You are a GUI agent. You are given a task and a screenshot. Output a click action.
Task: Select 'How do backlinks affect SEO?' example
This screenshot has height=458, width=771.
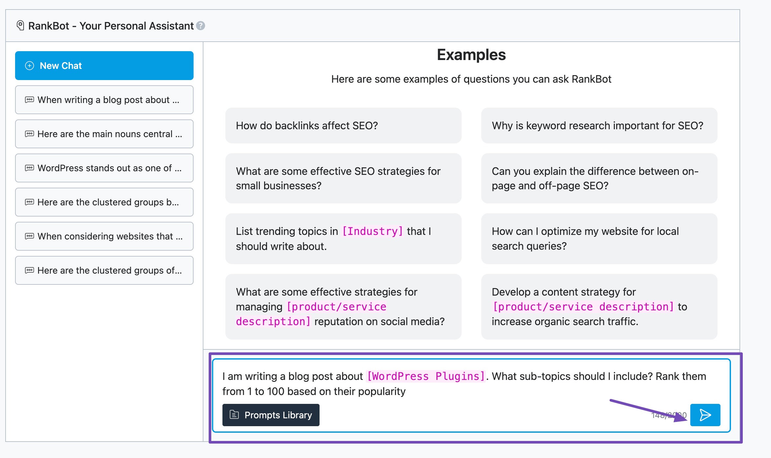[x=343, y=126]
